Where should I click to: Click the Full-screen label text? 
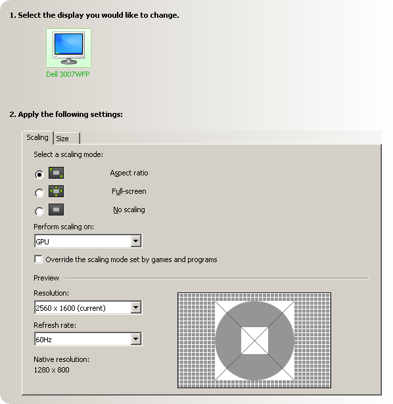(129, 191)
